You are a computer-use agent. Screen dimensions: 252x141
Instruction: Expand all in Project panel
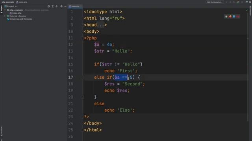pos(52,6)
